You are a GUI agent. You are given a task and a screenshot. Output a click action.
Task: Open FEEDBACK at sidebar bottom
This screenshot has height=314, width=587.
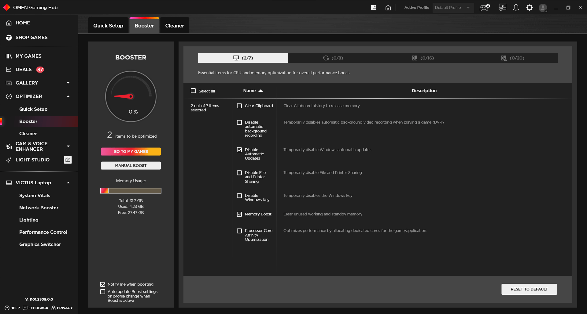pyautogui.click(x=35, y=308)
